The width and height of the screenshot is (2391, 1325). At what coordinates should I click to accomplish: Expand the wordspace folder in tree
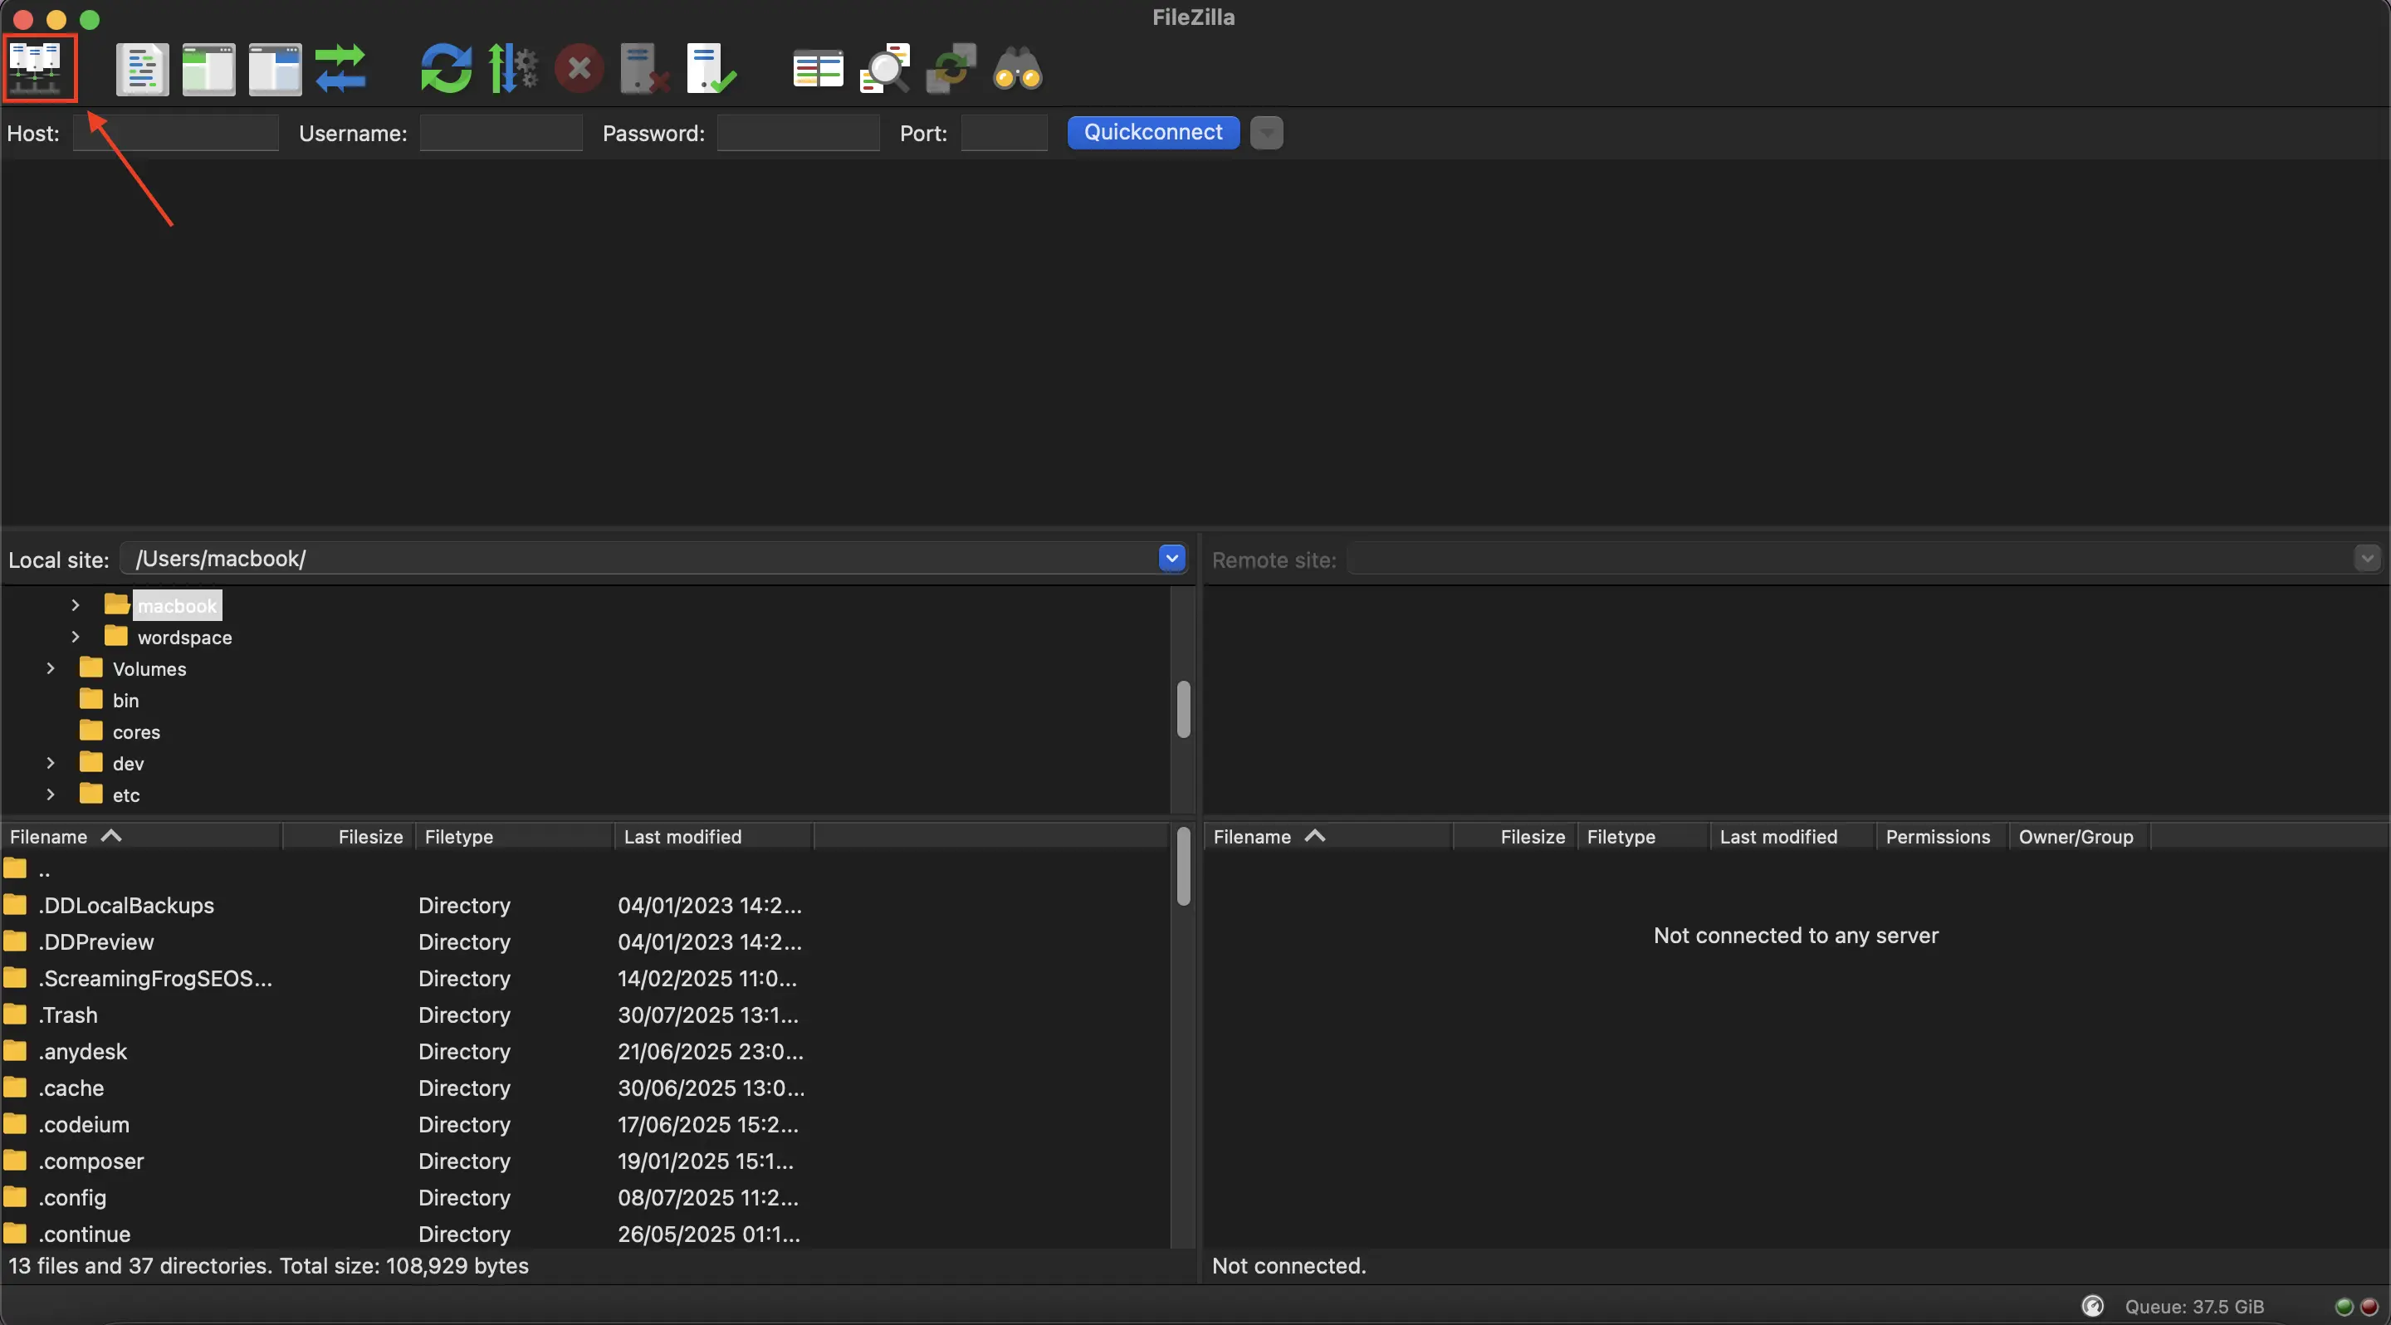(x=76, y=637)
